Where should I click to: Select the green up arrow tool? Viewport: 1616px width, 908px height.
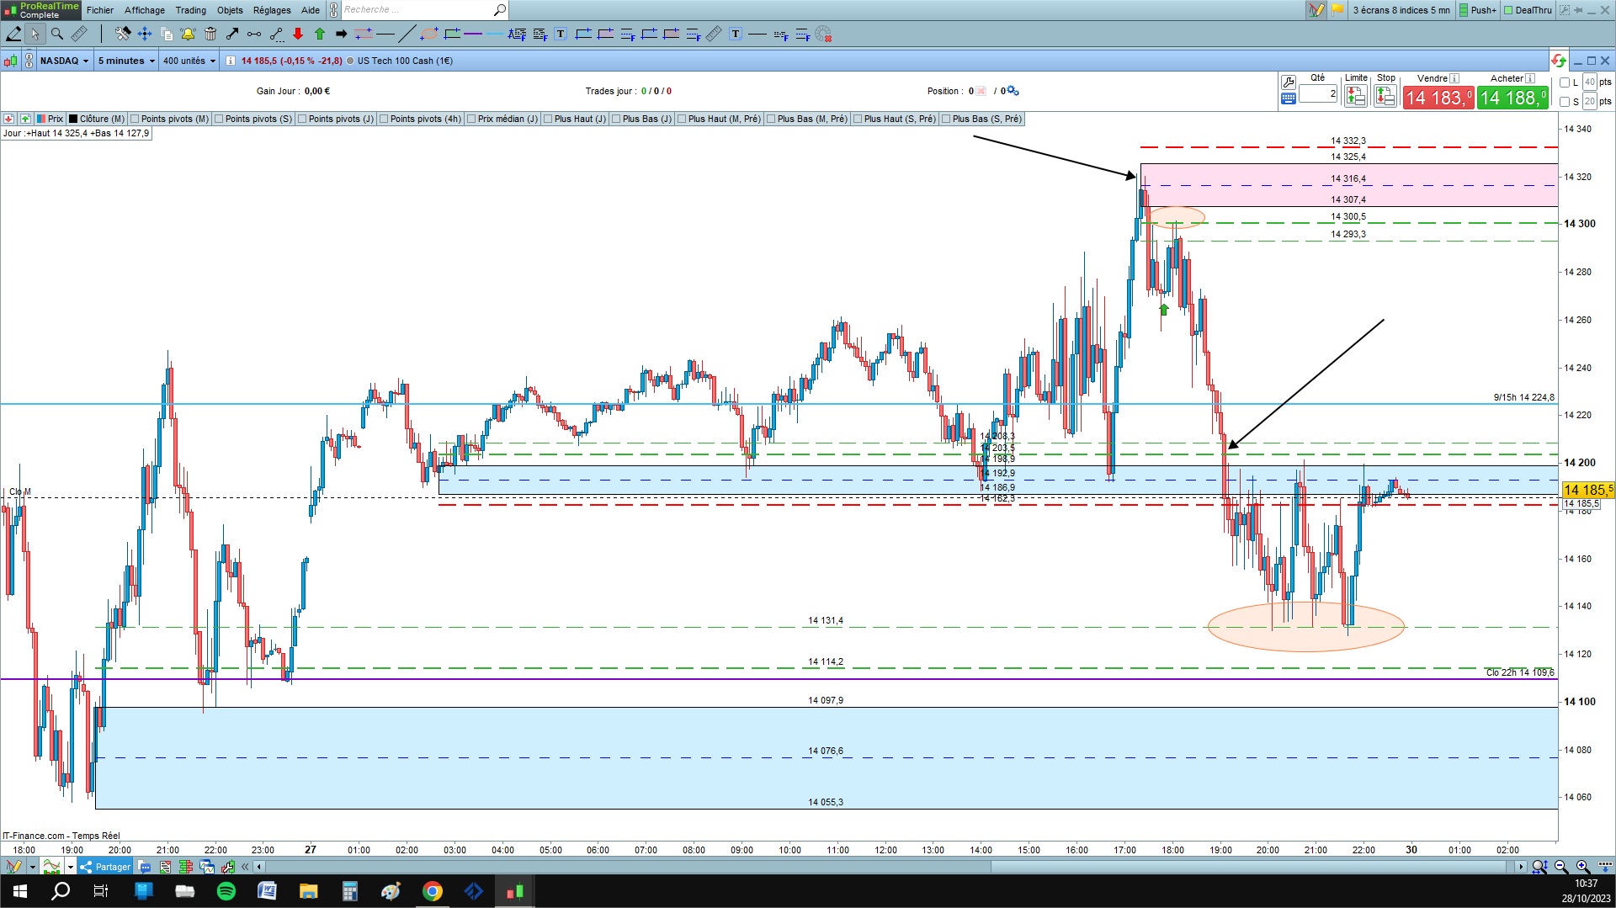pyautogui.click(x=320, y=35)
